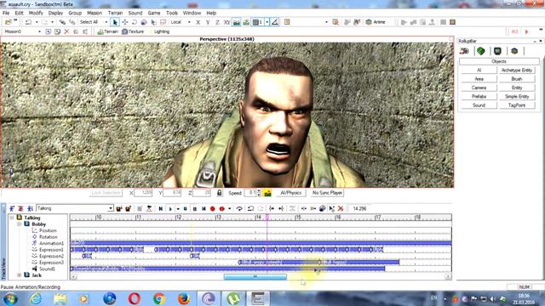Open the green terrain tab in RollupBar
This screenshot has width=545, height=306.
pyautogui.click(x=480, y=51)
